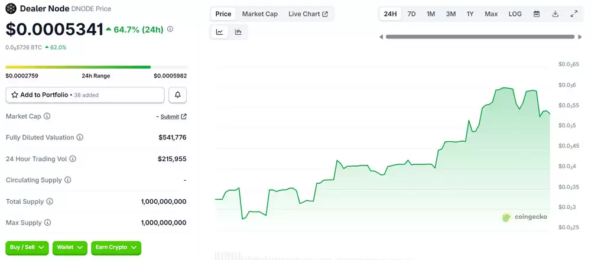
Task: Open the Earn Crypto dropdown
Action: pyautogui.click(x=116, y=248)
